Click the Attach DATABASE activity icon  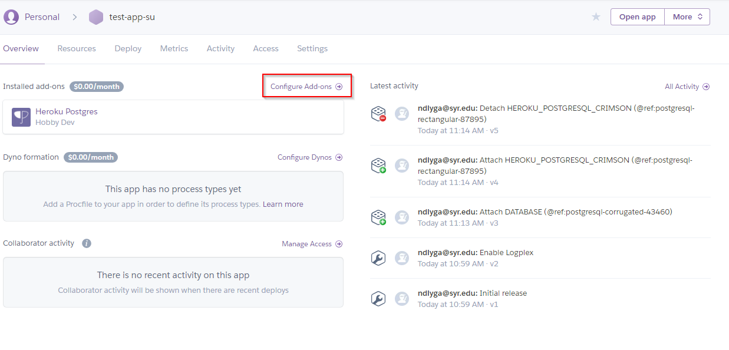click(378, 217)
